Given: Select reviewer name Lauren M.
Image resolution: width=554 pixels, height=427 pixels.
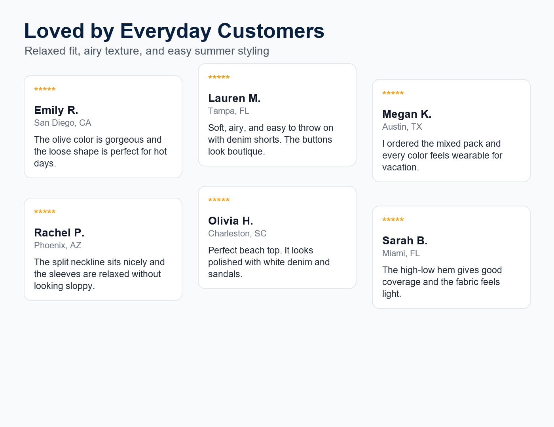Looking at the screenshot, I should coord(234,98).
